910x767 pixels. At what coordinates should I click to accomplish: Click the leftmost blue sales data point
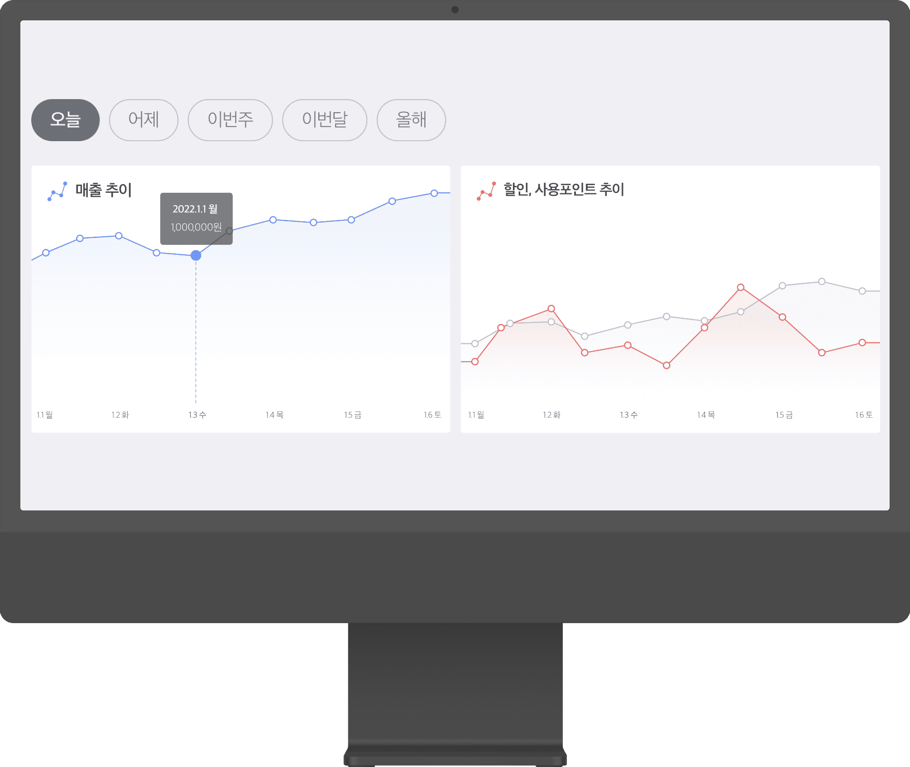click(46, 252)
